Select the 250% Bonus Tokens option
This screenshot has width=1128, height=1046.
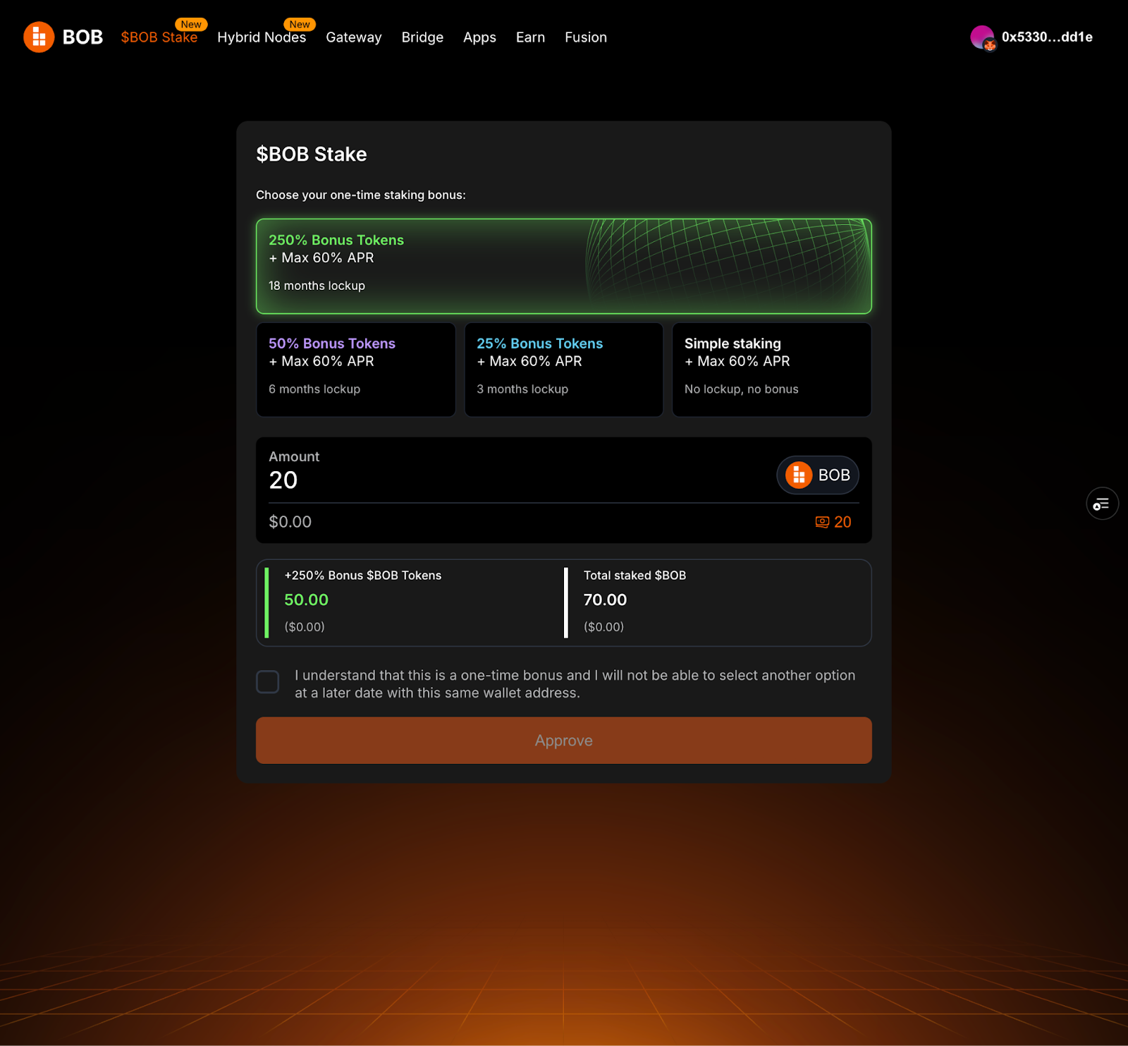564,266
